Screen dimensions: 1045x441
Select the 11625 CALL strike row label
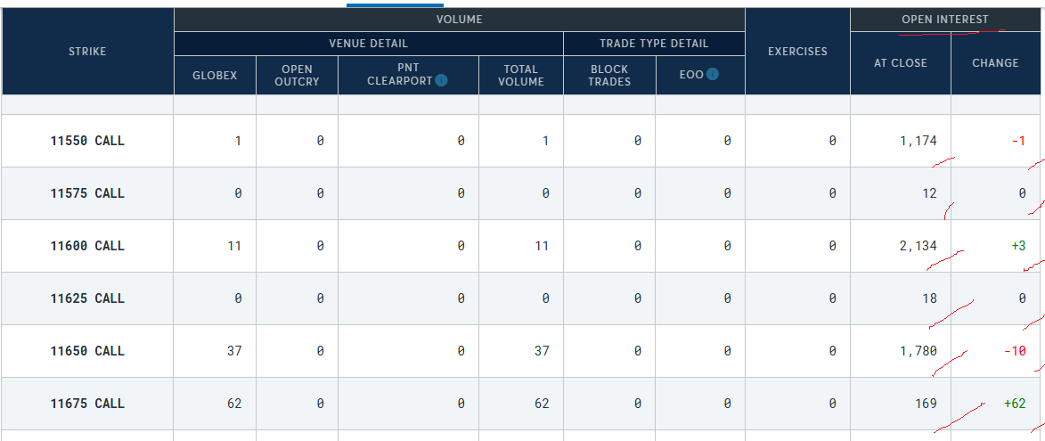pos(87,298)
